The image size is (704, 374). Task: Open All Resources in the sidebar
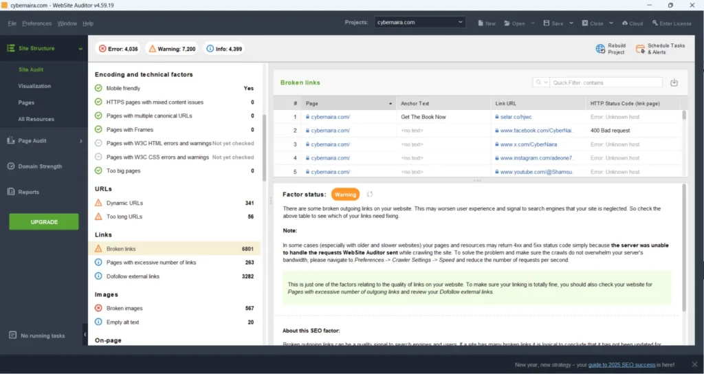[36, 120]
